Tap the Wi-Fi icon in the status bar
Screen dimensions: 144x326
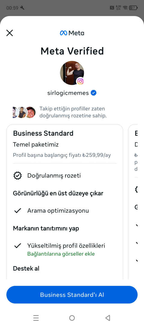[x=125, y=8]
